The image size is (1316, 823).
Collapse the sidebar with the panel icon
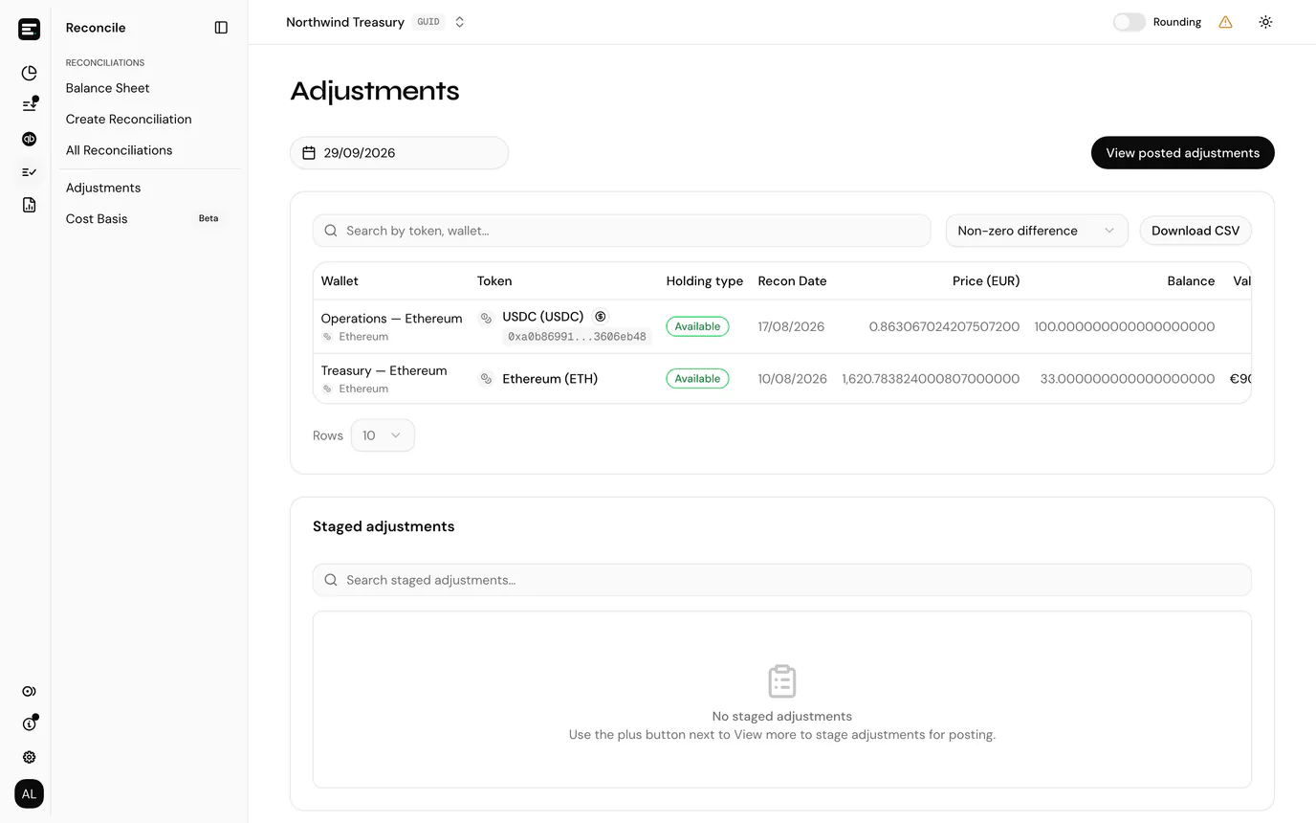click(221, 28)
